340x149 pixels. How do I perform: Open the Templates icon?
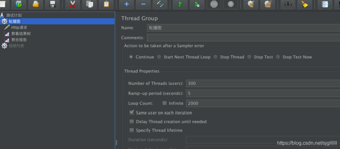click(x=19, y=4)
